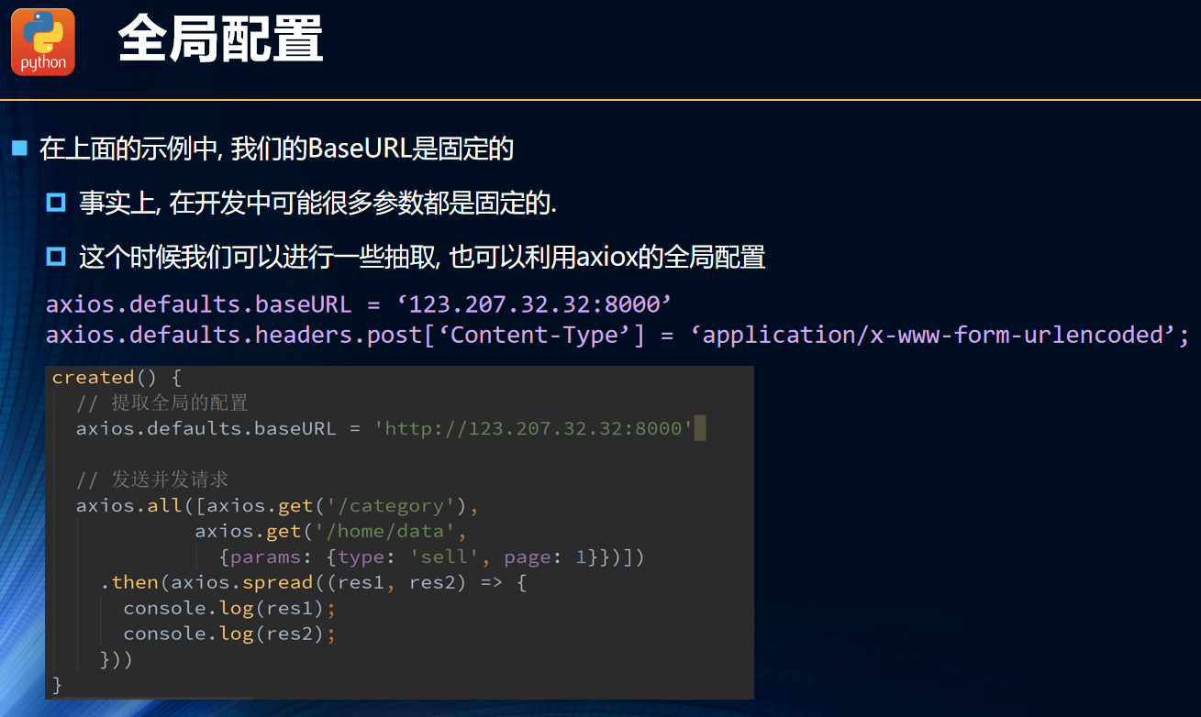Click the comment // 发送并发请求
1201x717 pixels.
pyautogui.click(x=152, y=480)
